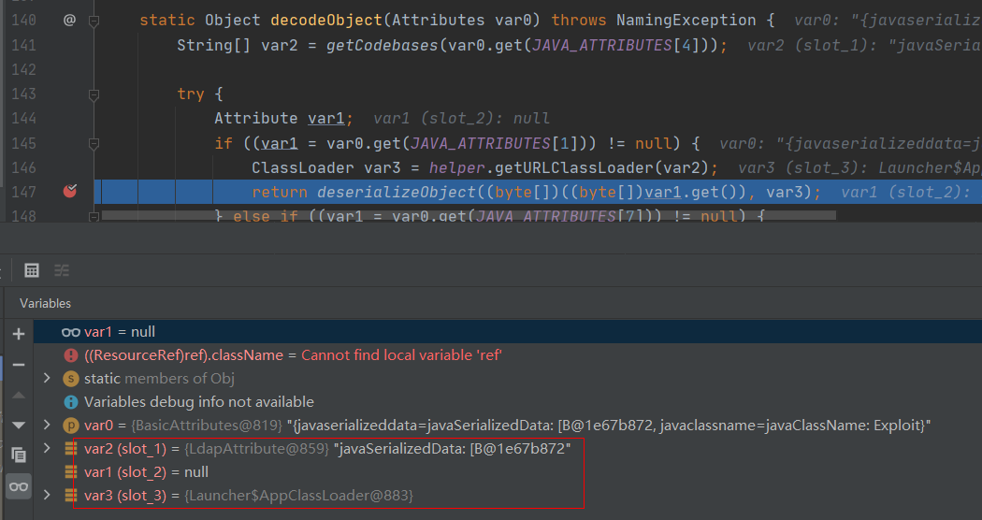Expand the static members of Obj node

48,379
